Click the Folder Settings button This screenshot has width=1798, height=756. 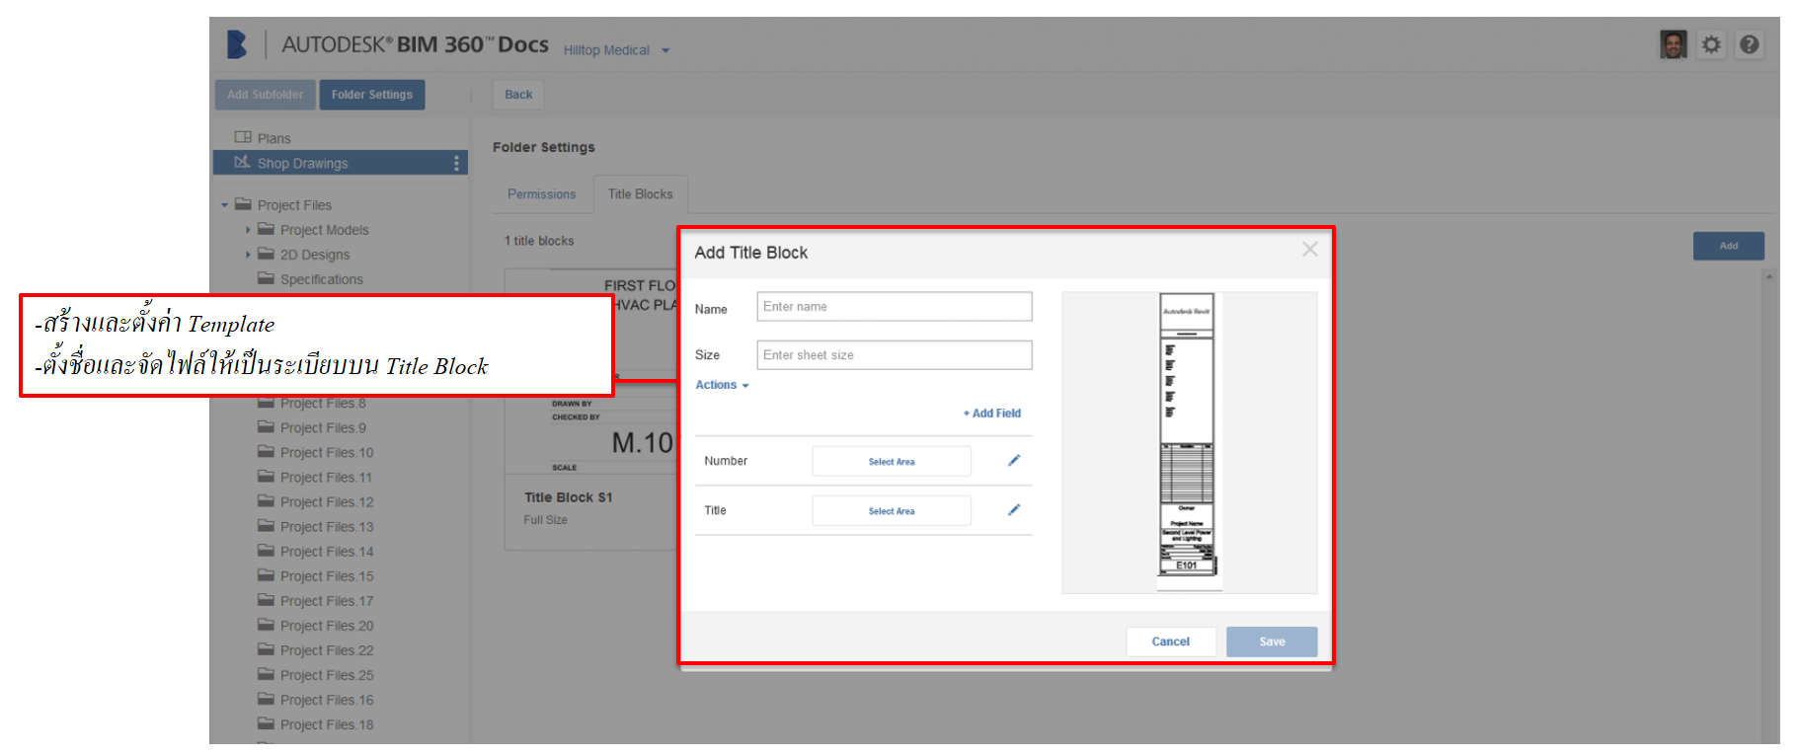point(372,95)
